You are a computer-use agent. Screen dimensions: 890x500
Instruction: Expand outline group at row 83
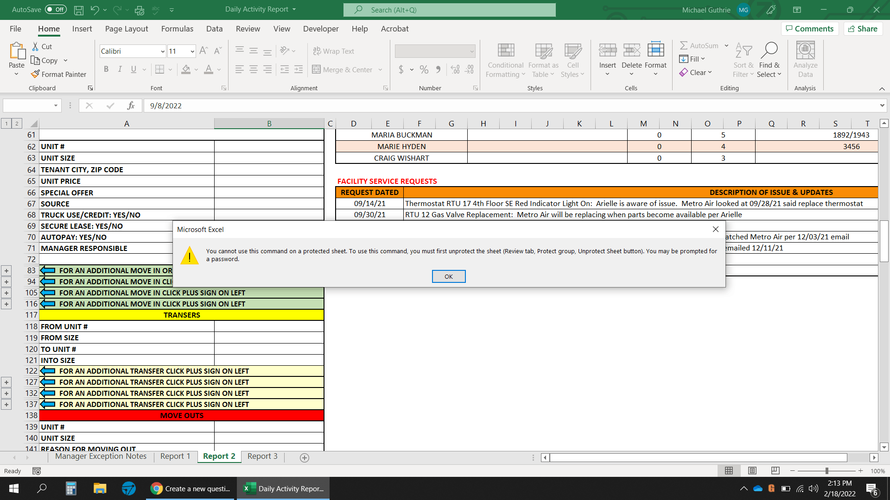(6, 270)
